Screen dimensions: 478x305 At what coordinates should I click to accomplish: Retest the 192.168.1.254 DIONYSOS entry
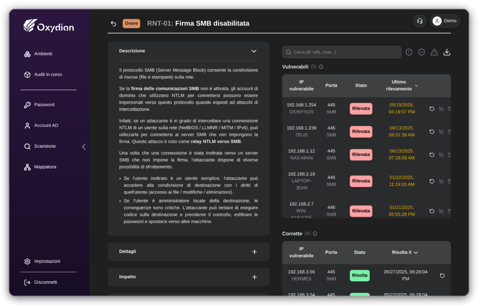[432, 109]
